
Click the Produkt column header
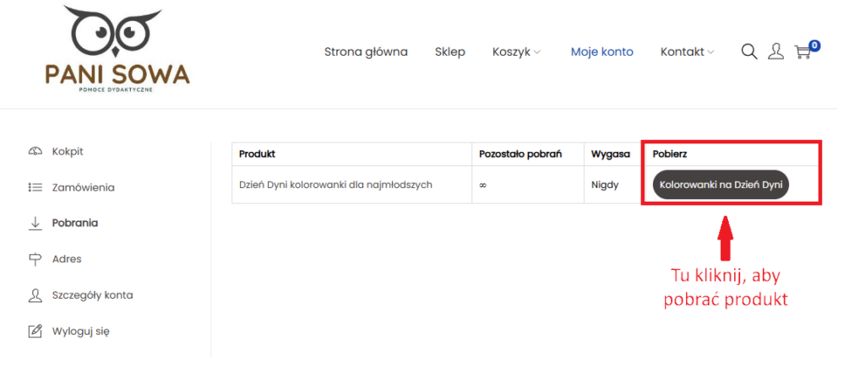point(257,154)
